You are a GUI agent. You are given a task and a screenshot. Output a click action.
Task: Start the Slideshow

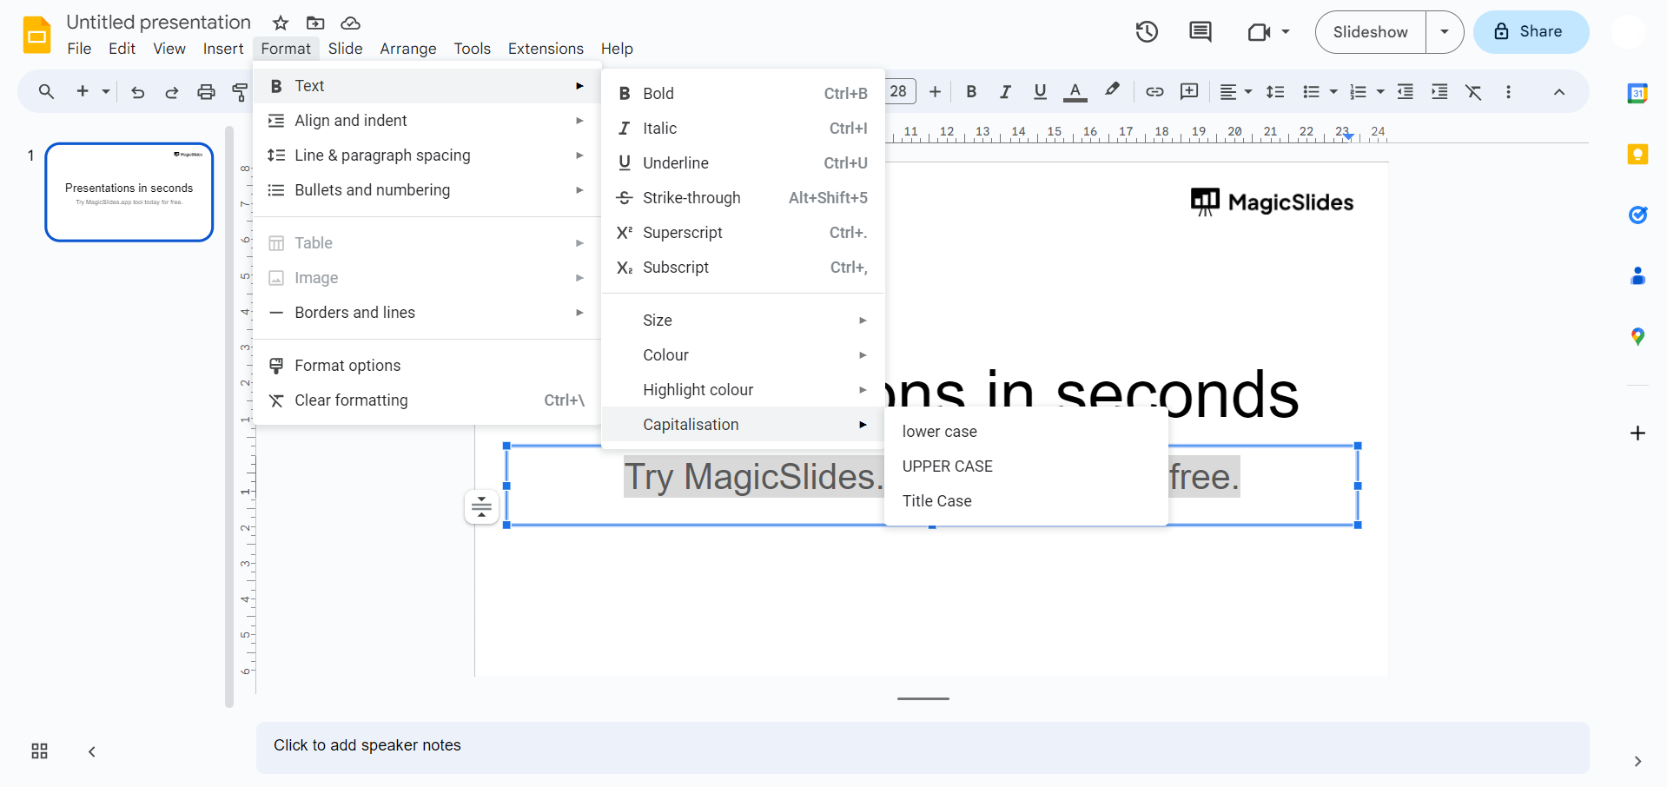coord(1370,32)
